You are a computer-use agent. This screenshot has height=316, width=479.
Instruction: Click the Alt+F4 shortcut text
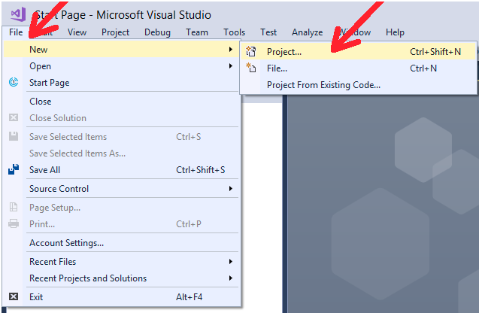tap(189, 296)
